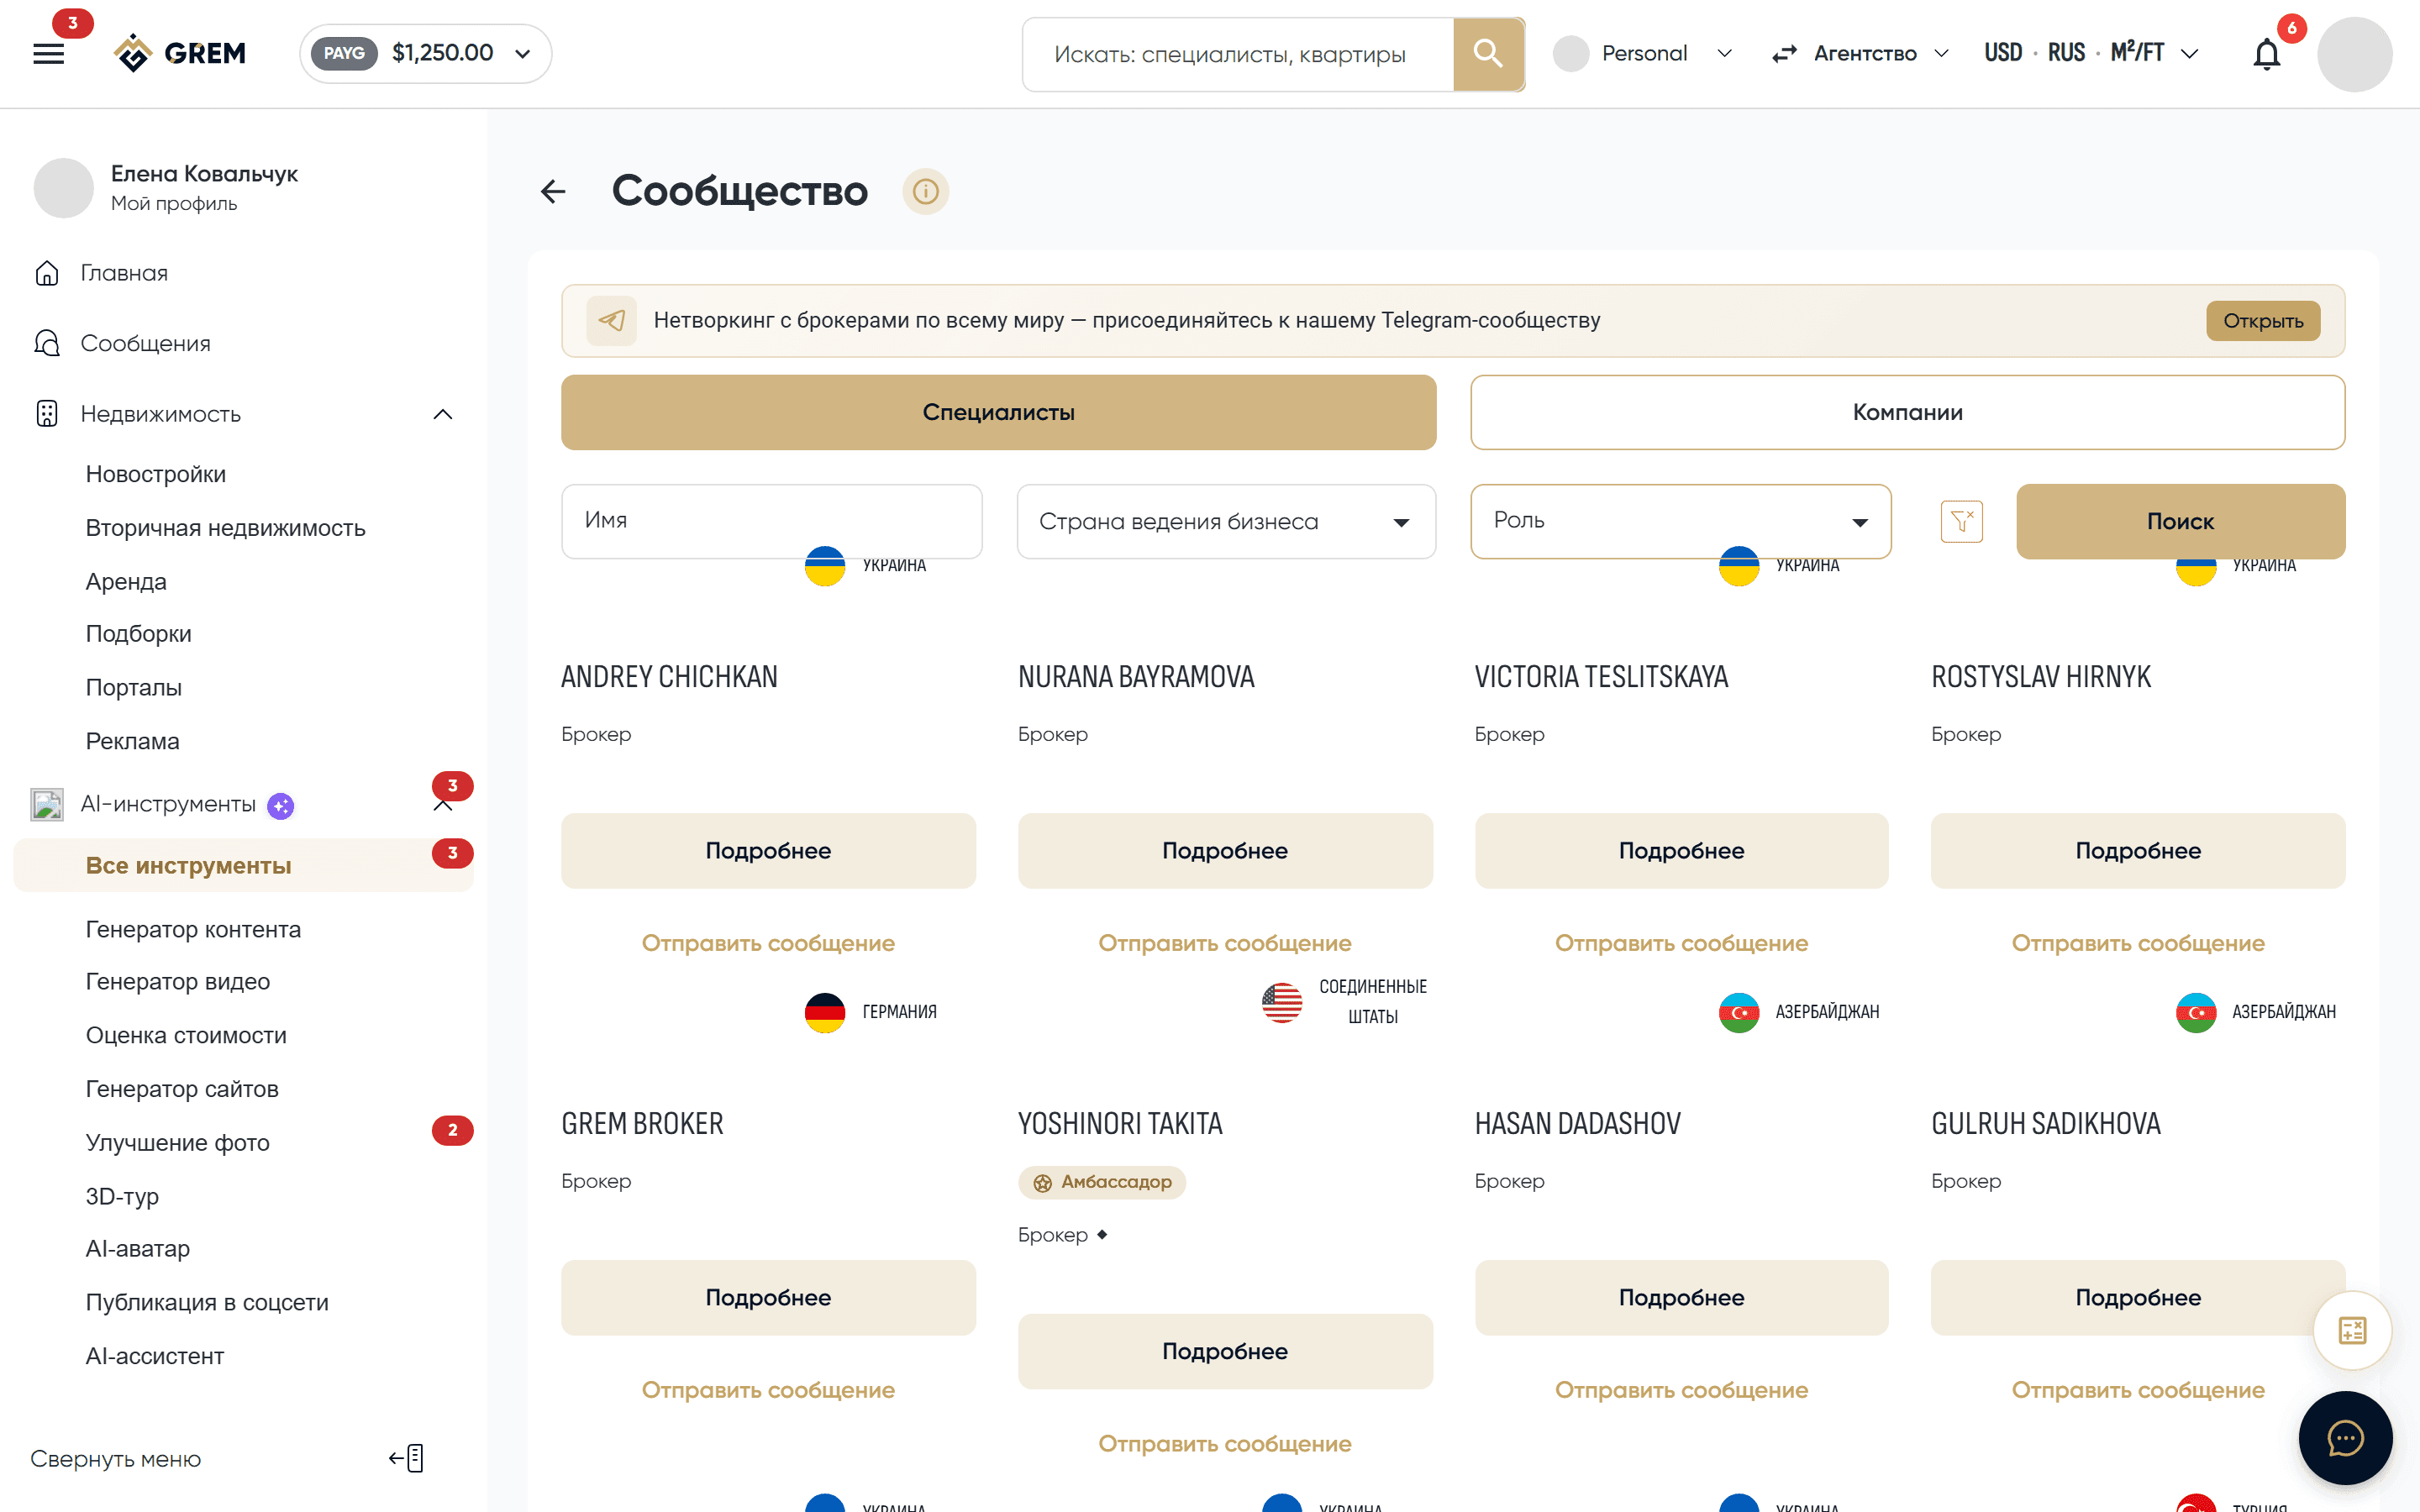Open the info icon beside Сообщество
Screen dimensions: 2420x1512
(925, 191)
